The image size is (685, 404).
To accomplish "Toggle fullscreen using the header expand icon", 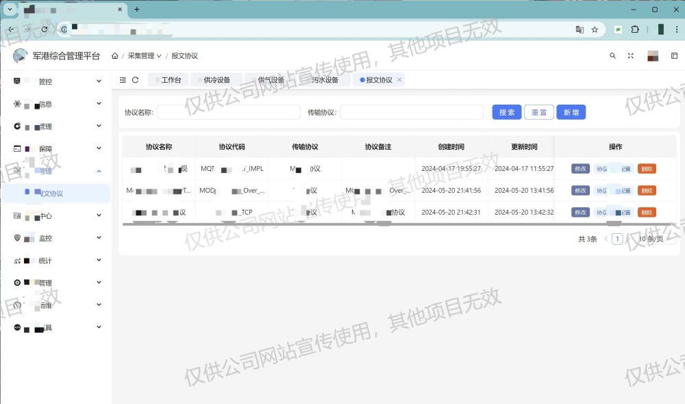I will [x=631, y=56].
